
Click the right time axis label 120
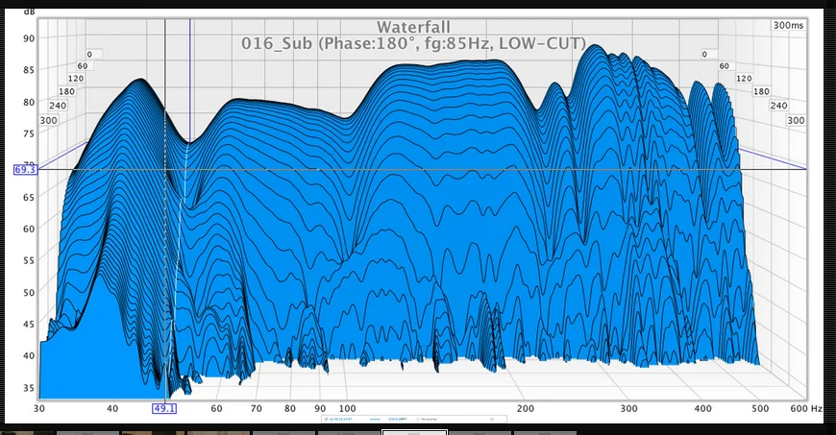click(x=744, y=79)
